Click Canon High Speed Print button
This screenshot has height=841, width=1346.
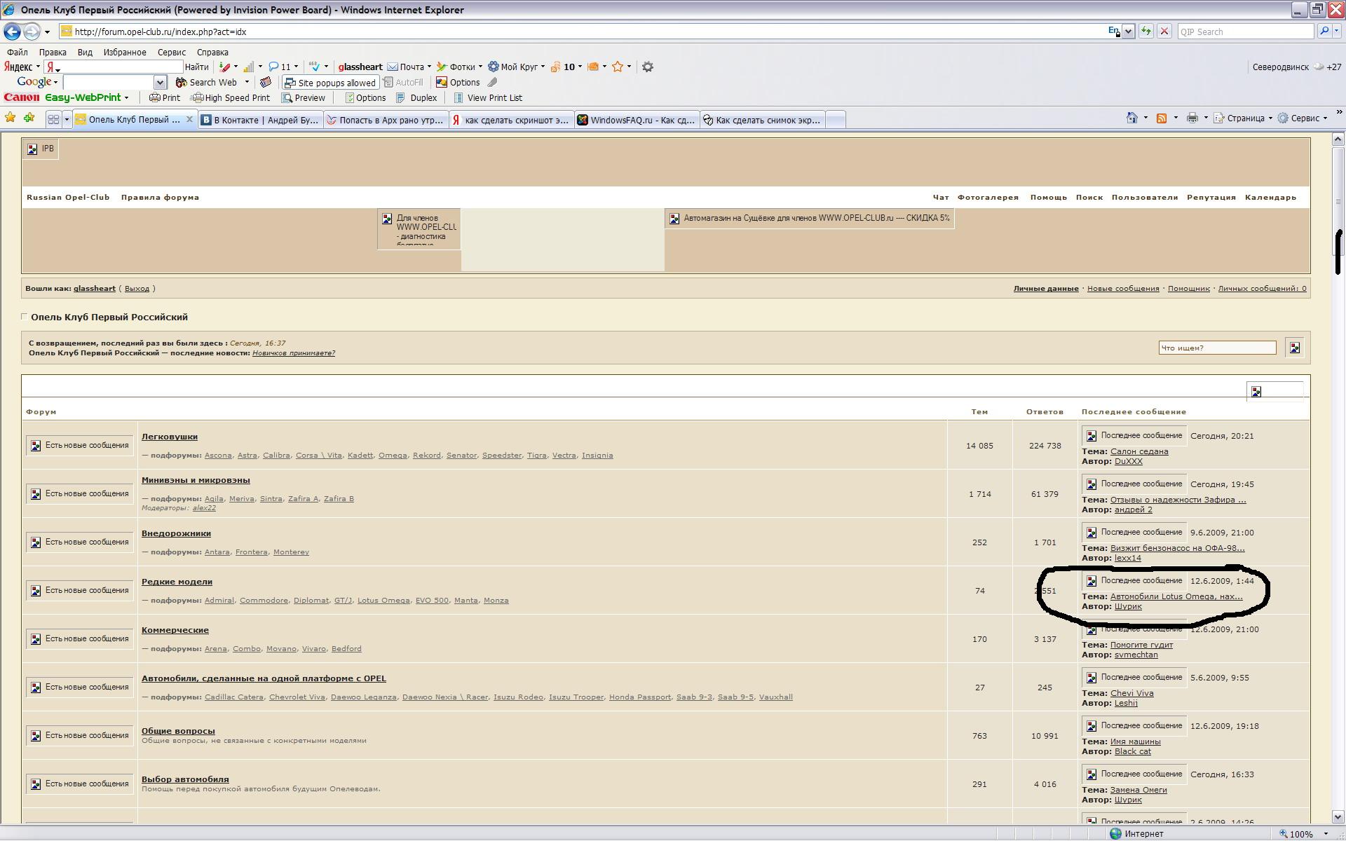coord(231,97)
